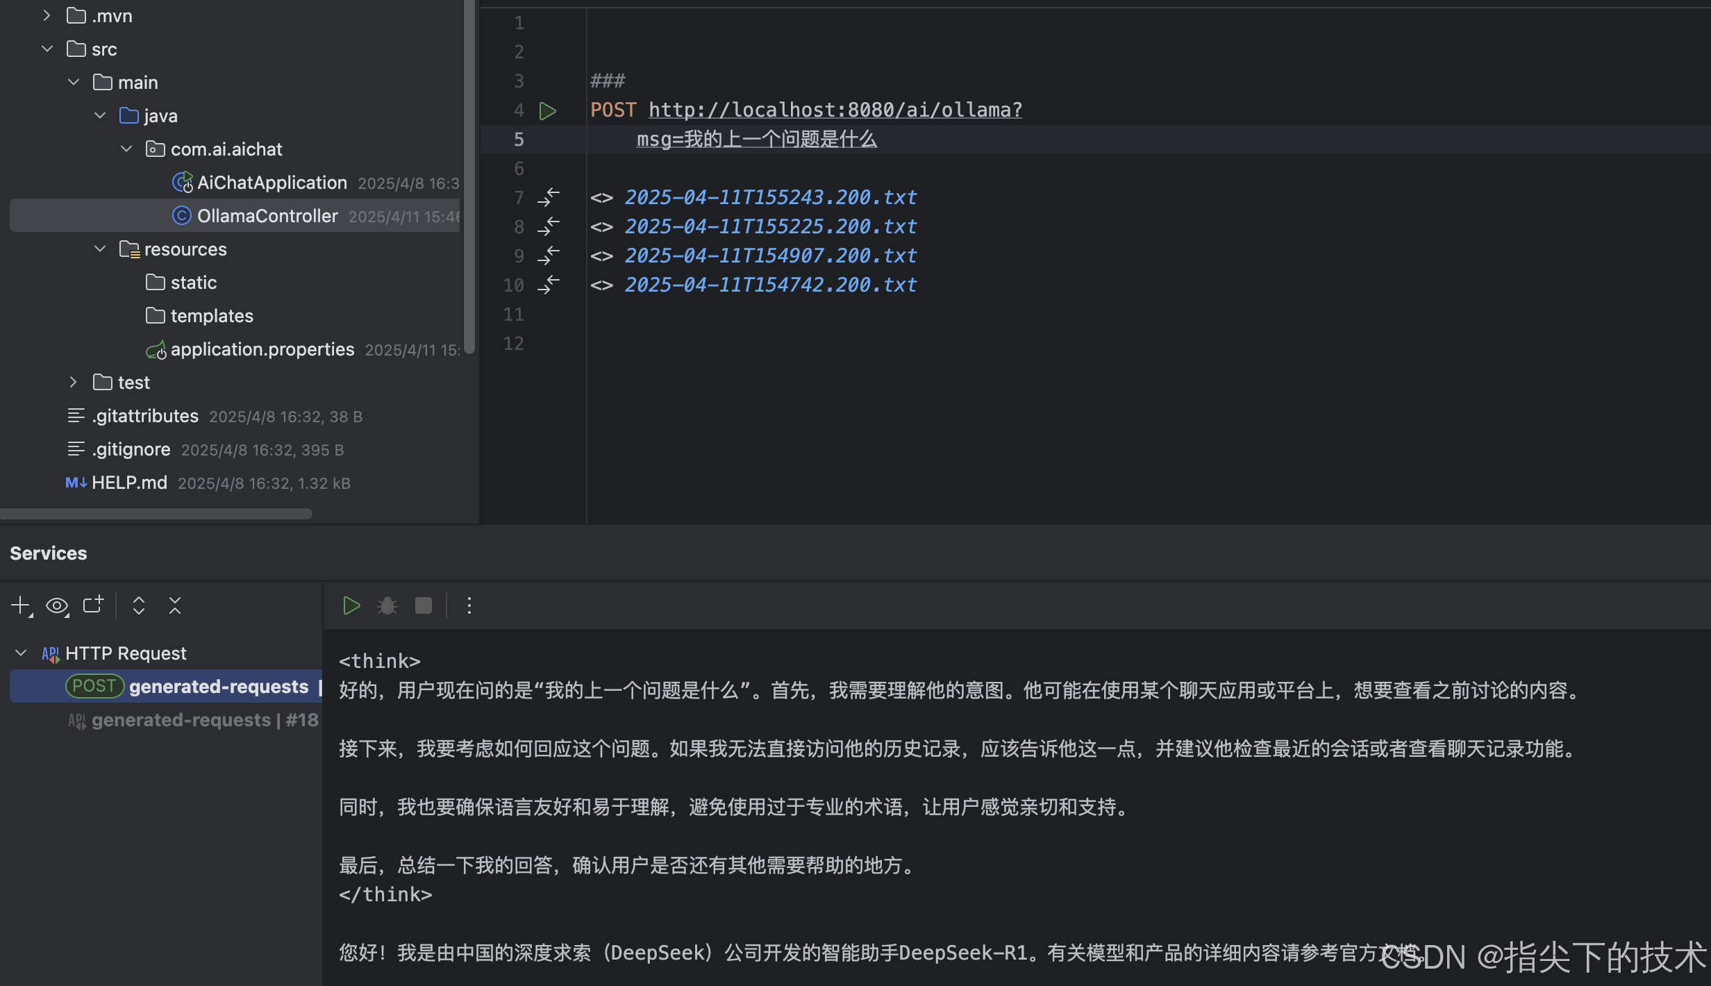Open response diff icon on line 10

tap(549, 285)
